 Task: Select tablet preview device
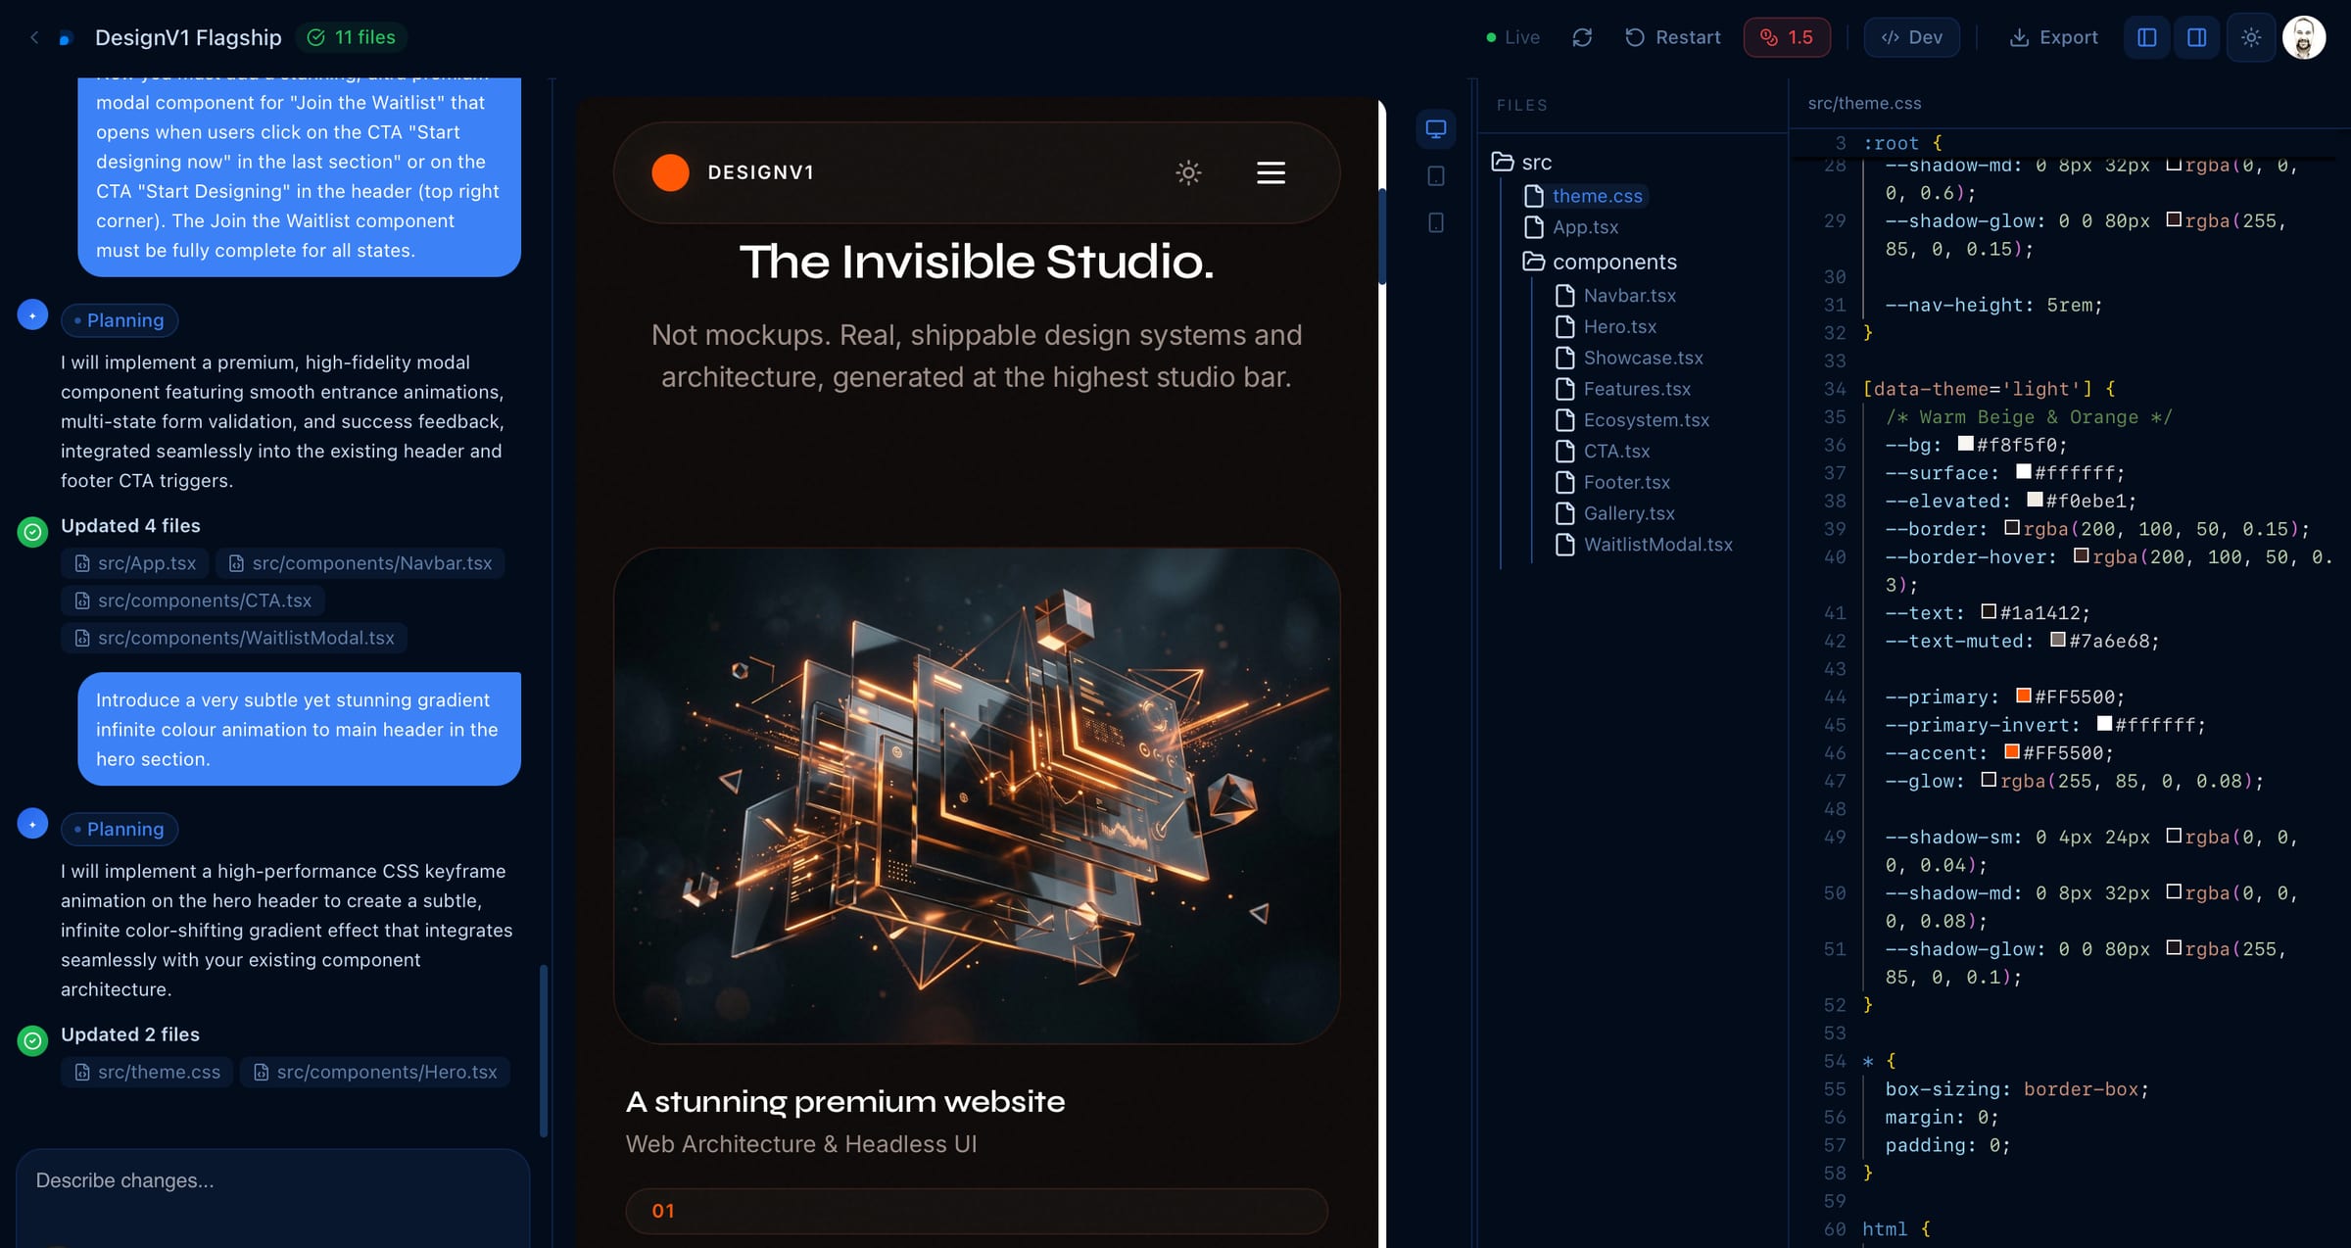point(1436,176)
